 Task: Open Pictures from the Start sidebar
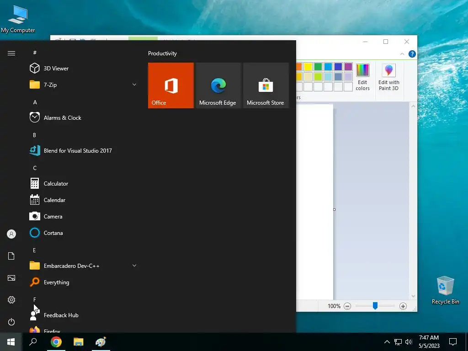[11, 278]
